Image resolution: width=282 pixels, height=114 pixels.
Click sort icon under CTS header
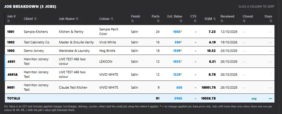195,21
